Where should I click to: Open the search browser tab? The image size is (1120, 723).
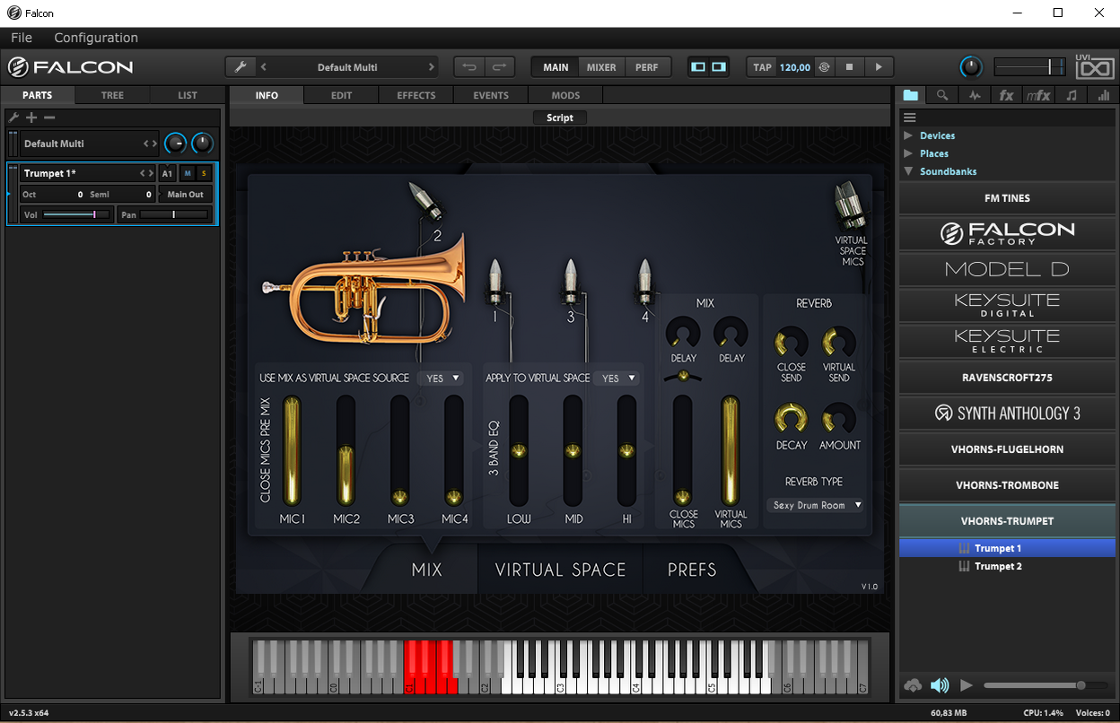tap(942, 95)
